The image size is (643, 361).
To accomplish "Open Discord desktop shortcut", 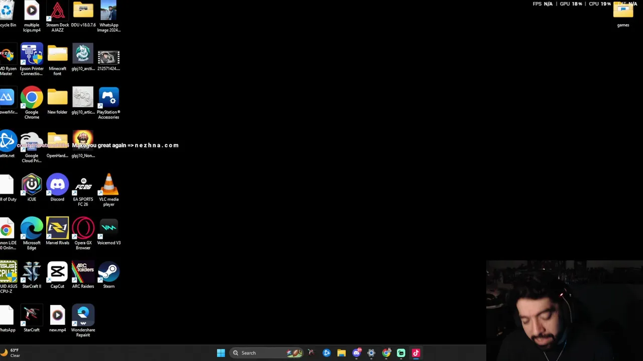I will point(57,188).
